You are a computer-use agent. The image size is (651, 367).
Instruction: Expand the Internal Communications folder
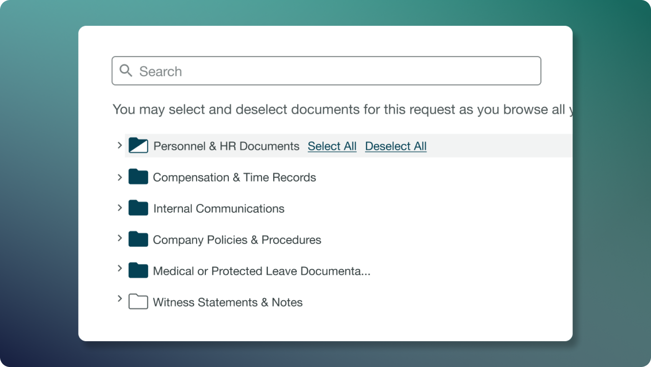click(x=120, y=208)
